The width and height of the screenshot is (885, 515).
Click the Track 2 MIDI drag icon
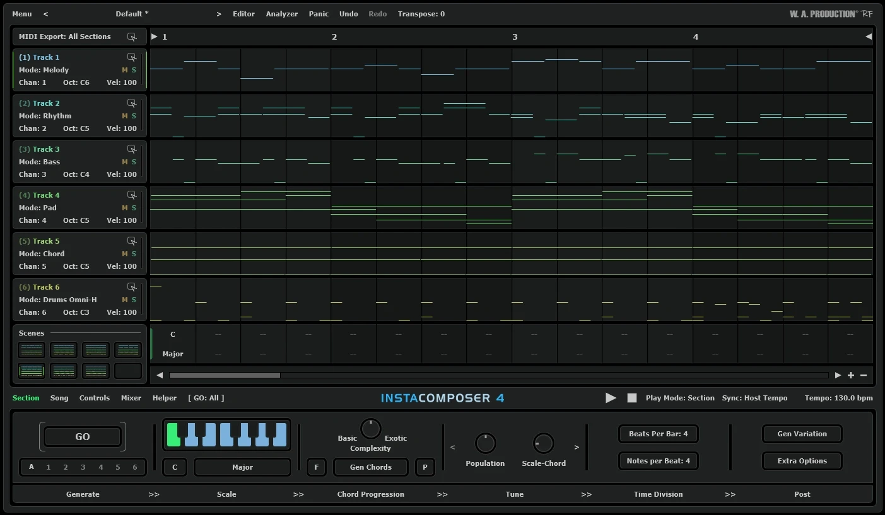tap(132, 103)
